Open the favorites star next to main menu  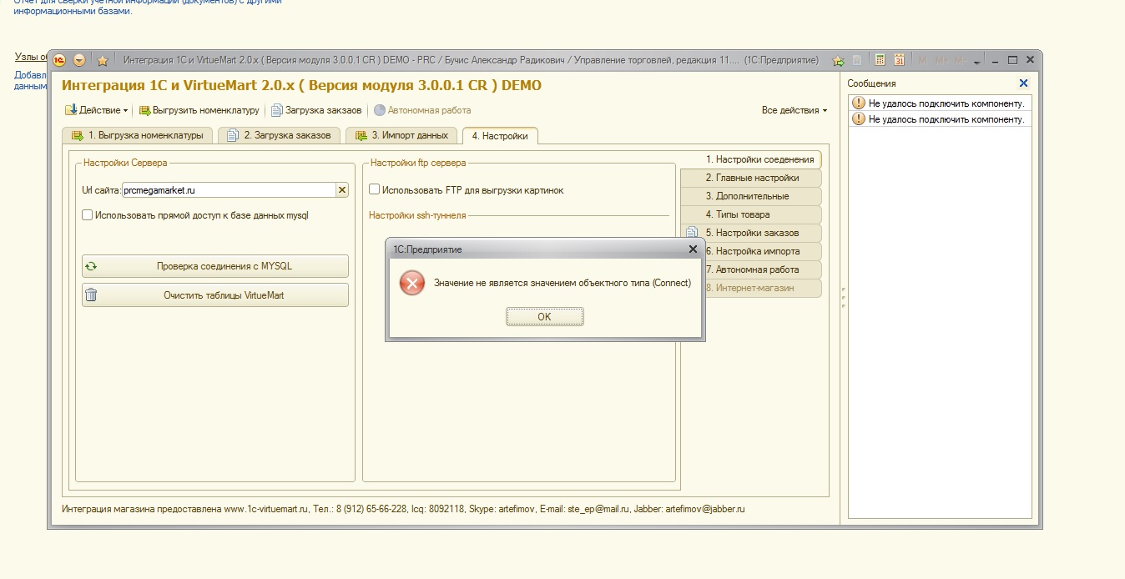pyautogui.click(x=103, y=60)
